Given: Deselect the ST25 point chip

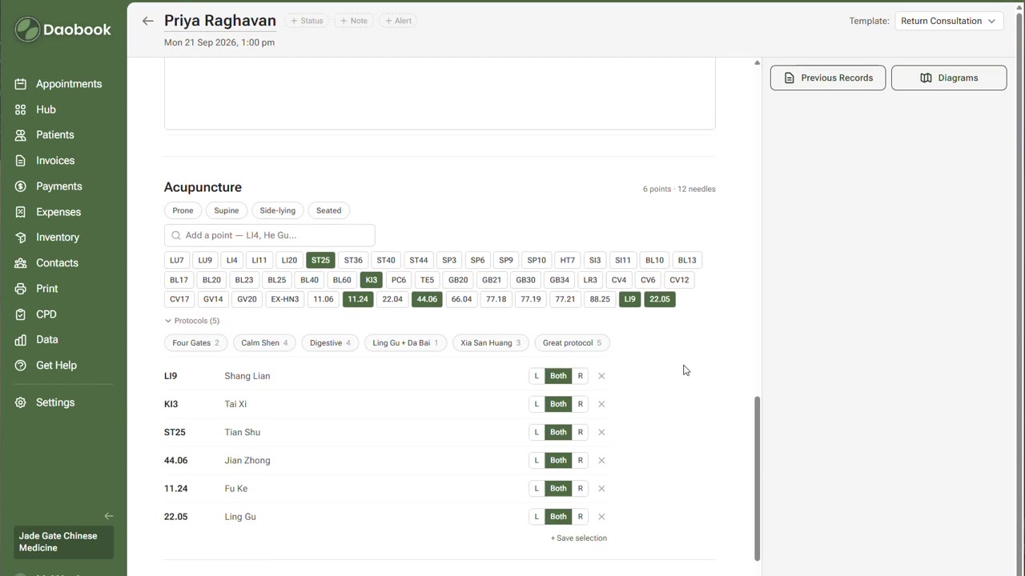Looking at the screenshot, I should [x=320, y=260].
